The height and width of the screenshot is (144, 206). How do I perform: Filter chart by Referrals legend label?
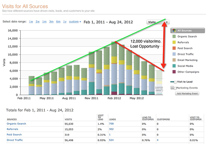(183, 43)
